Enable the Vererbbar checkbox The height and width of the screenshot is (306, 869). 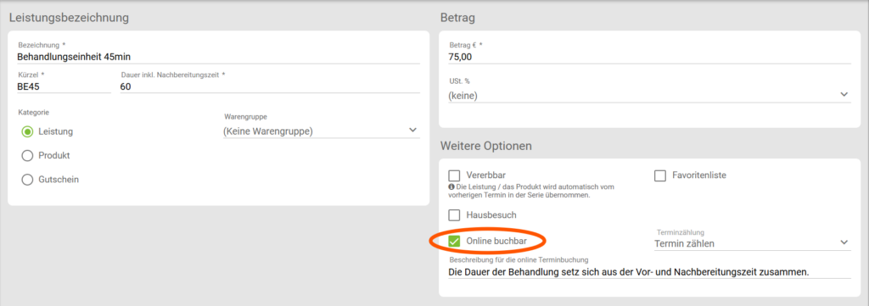click(x=455, y=176)
